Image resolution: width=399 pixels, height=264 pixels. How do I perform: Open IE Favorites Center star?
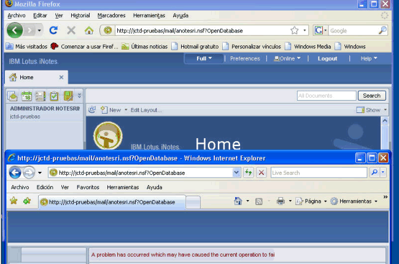pos(14,201)
